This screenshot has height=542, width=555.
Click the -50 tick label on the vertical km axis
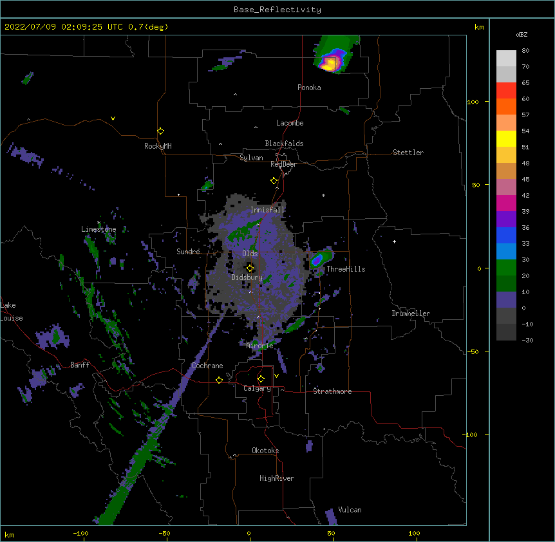click(472, 351)
